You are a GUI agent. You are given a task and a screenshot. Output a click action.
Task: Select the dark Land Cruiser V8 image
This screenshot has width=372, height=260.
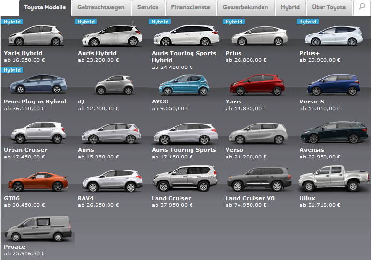260,179
